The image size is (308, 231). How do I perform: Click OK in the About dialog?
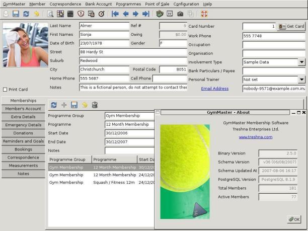(x=294, y=219)
